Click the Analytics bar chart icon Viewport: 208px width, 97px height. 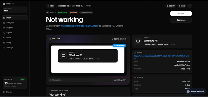click(x=4, y=23)
